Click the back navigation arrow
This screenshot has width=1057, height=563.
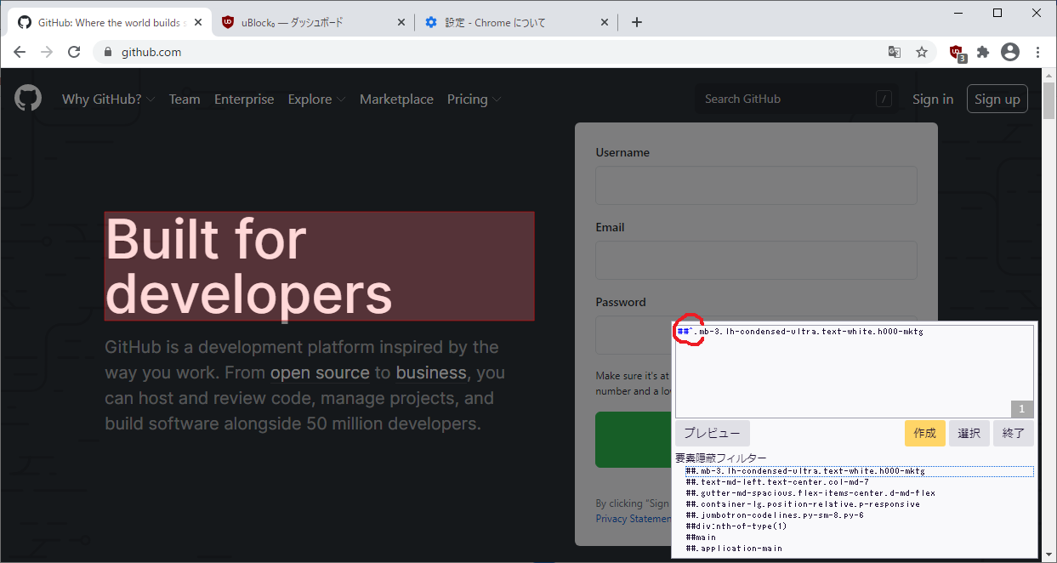20,52
